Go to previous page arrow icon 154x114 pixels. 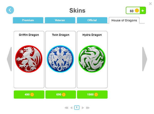click(71, 108)
